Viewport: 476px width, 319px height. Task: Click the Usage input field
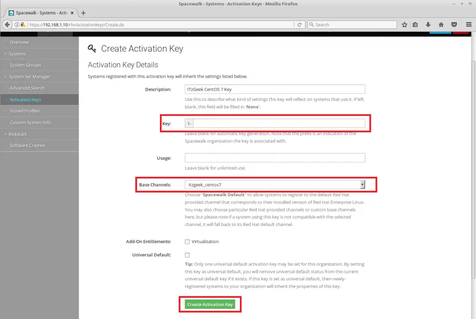coord(275,158)
